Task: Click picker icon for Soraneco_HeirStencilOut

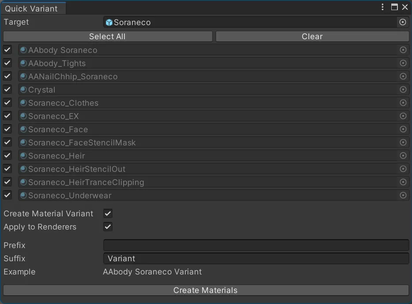Action: [402, 169]
